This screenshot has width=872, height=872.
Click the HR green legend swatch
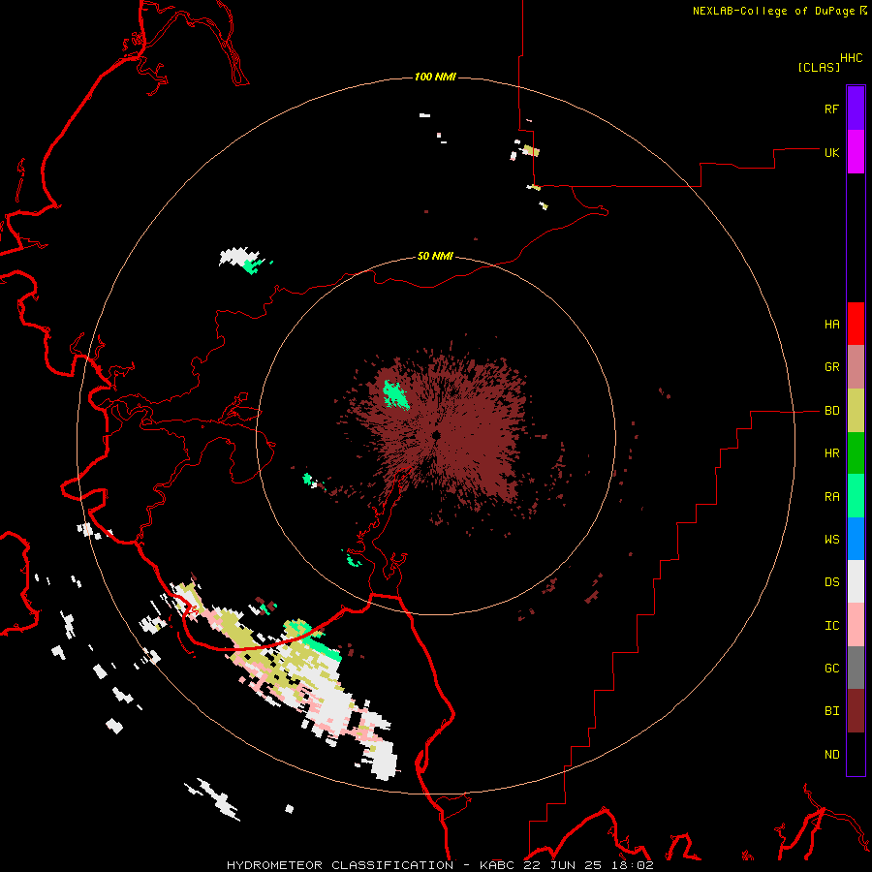coord(856,453)
